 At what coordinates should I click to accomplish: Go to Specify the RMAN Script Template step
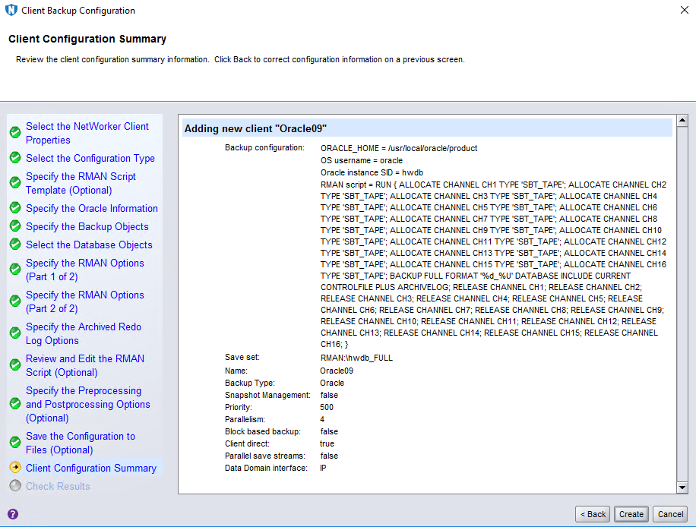(x=81, y=183)
